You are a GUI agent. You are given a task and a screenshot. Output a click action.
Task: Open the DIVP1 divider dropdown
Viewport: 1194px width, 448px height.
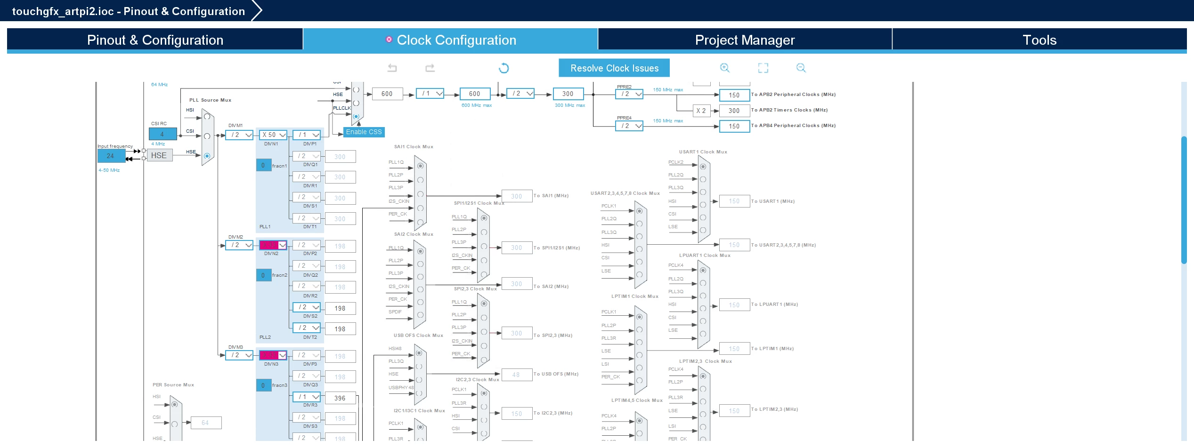[307, 135]
